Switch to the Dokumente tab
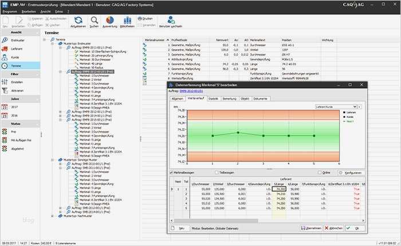401x246 pixels. 260,98
